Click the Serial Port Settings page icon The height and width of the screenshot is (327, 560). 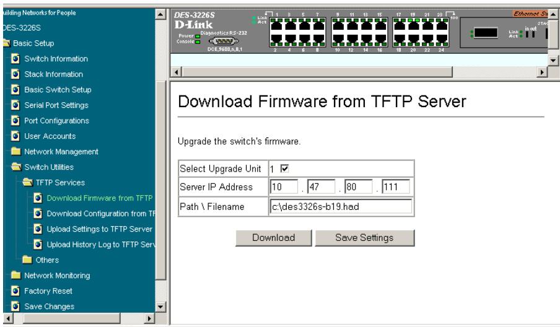(x=15, y=105)
